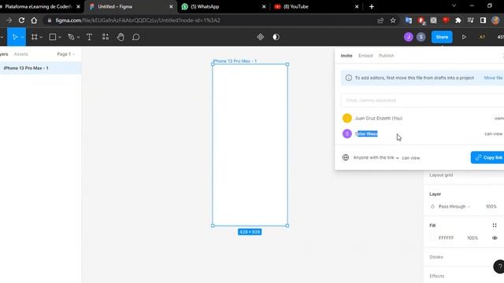Select the Pen tool

click(71, 37)
